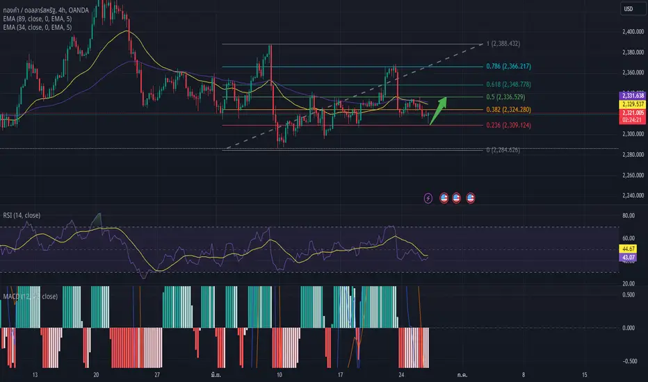Click the 0.500 MACD scale label

628,295
